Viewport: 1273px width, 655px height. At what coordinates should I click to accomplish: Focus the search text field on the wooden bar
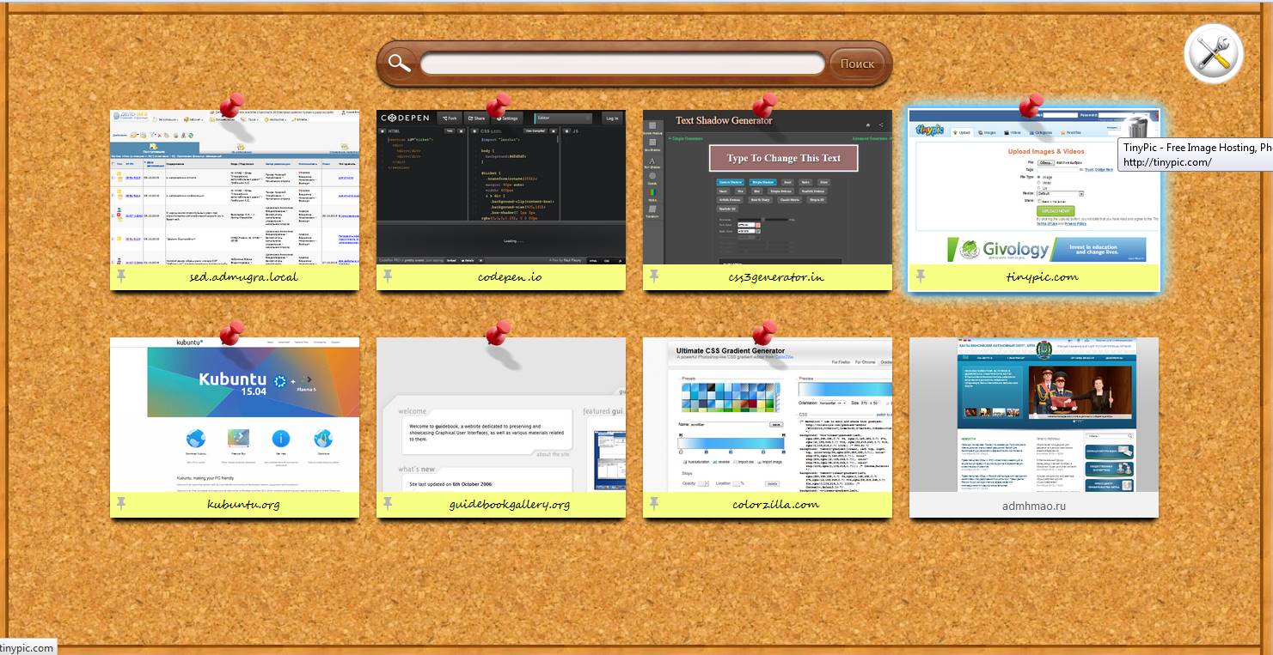[x=622, y=64]
